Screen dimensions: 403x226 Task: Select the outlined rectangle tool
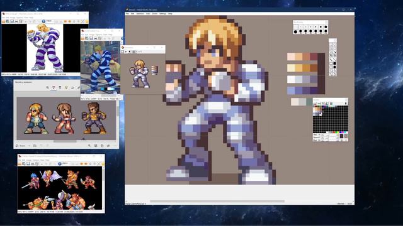331,63
